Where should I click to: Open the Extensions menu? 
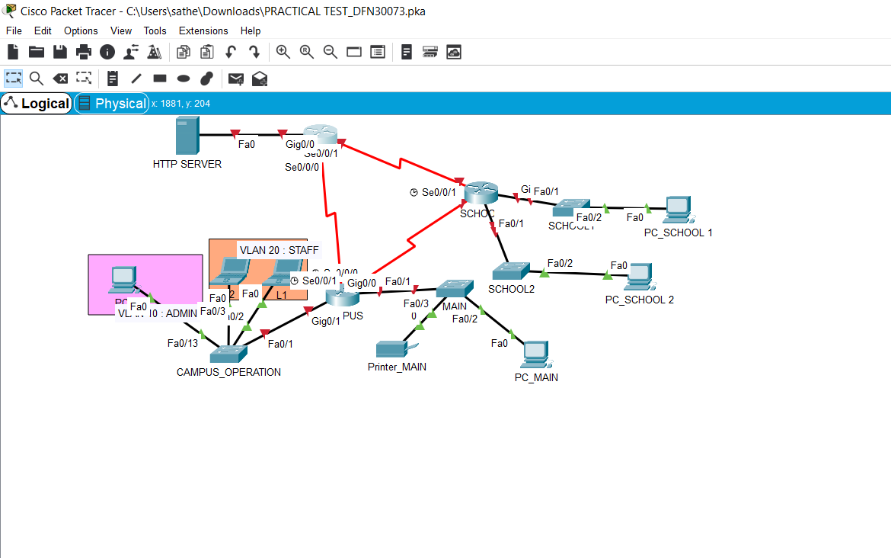click(x=203, y=30)
